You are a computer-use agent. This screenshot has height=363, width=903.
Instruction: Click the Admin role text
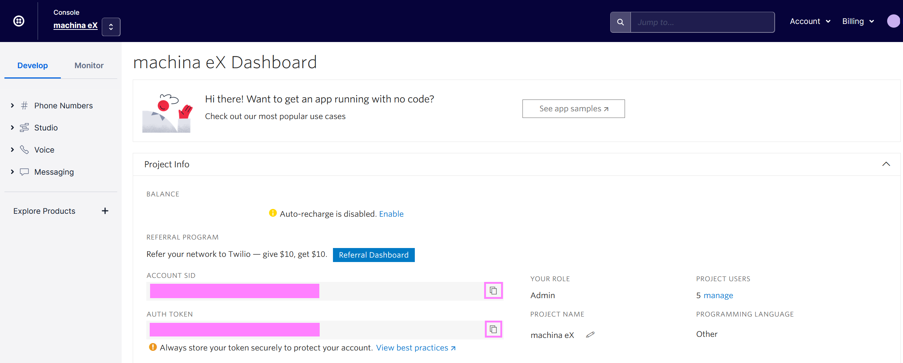click(x=542, y=296)
